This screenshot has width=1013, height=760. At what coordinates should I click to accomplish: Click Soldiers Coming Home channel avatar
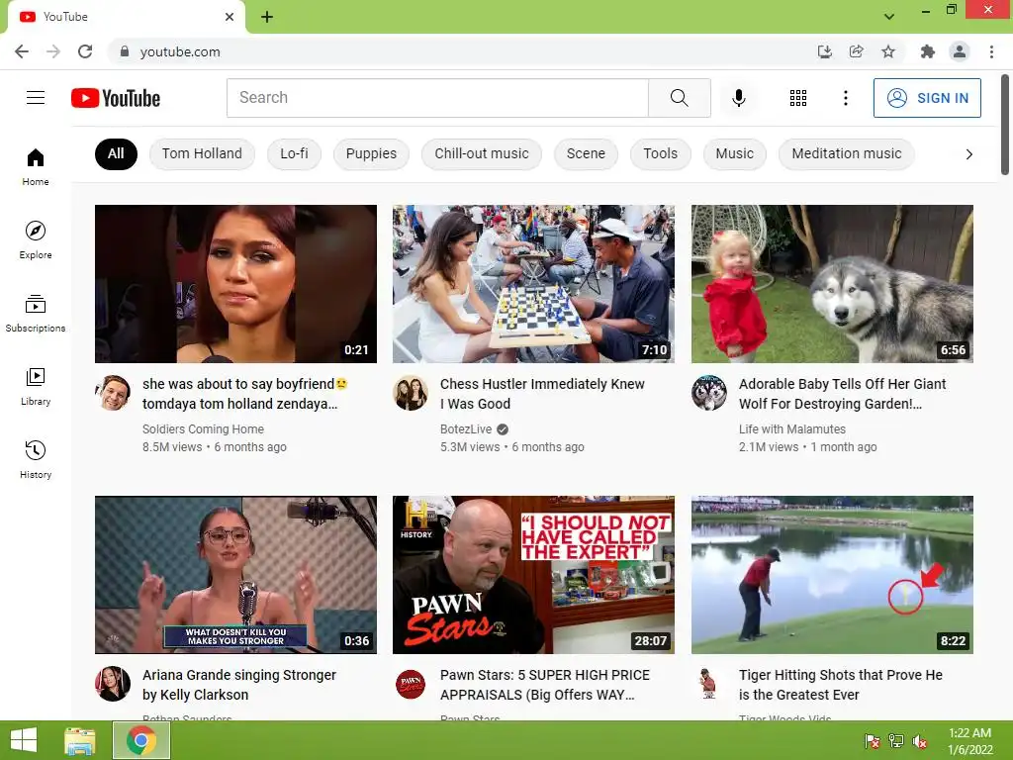click(x=113, y=393)
